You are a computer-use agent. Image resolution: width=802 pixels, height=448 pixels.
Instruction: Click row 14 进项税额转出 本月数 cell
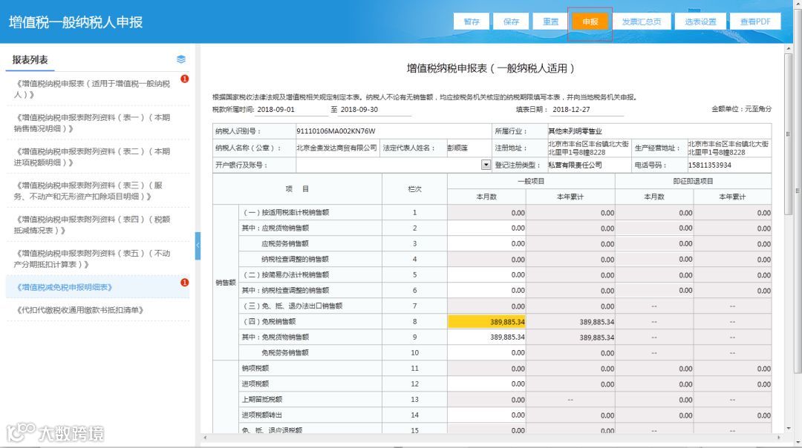point(486,415)
